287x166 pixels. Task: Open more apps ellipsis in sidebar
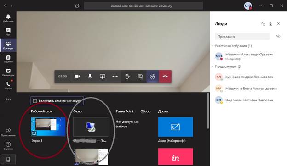[8, 99]
